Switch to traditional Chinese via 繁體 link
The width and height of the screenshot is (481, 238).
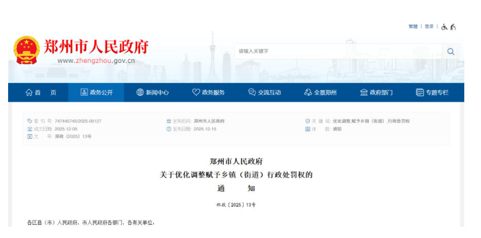click(x=413, y=27)
